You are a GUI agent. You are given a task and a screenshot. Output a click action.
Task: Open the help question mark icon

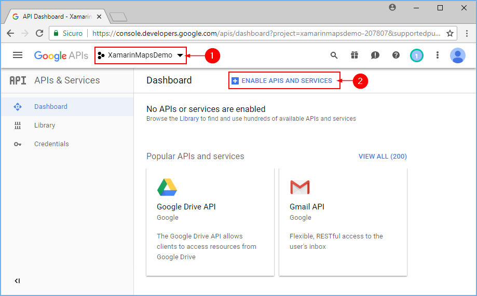tap(396, 55)
